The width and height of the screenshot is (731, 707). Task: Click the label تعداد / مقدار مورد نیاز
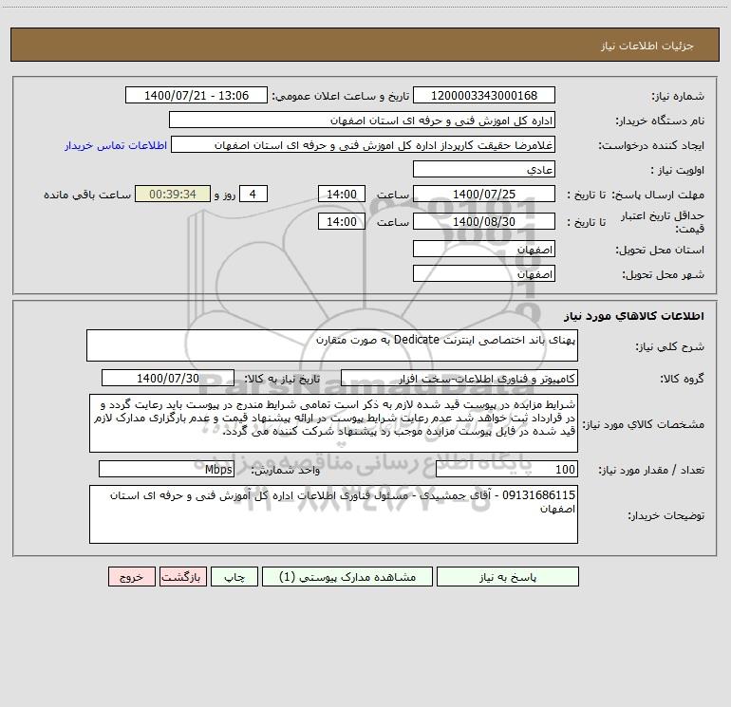point(651,471)
